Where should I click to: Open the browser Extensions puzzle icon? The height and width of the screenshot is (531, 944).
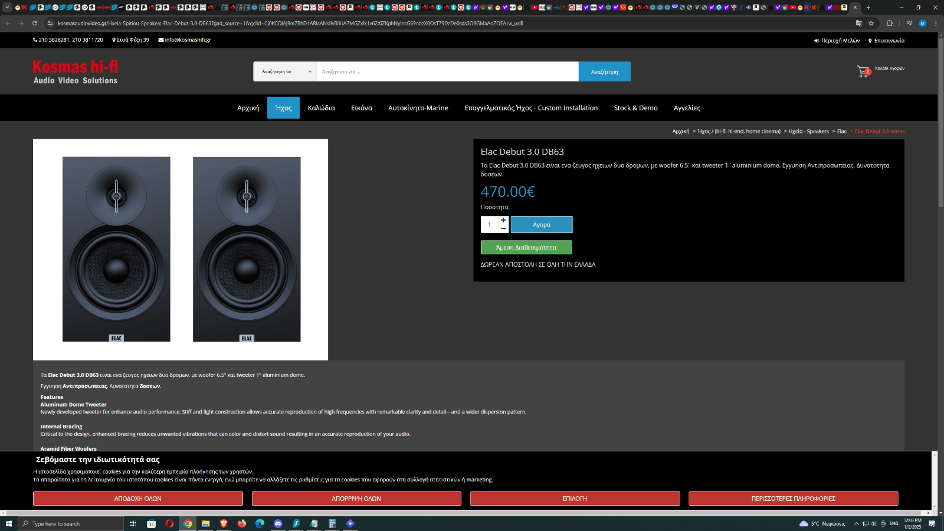pos(890,24)
